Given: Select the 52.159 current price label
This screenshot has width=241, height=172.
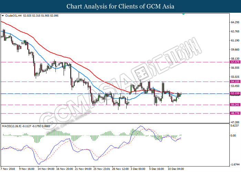Looking at the screenshot, I should [235, 93].
